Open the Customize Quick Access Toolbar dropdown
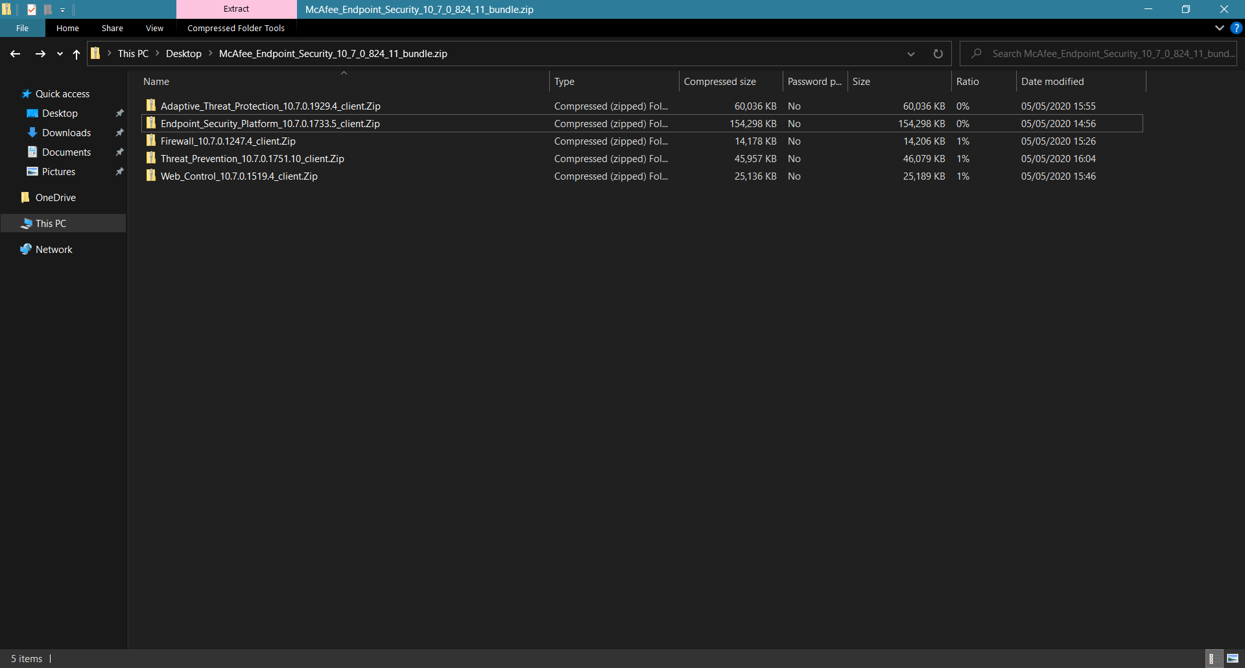Image resolution: width=1245 pixels, height=668 pixels. click(63, 10)
